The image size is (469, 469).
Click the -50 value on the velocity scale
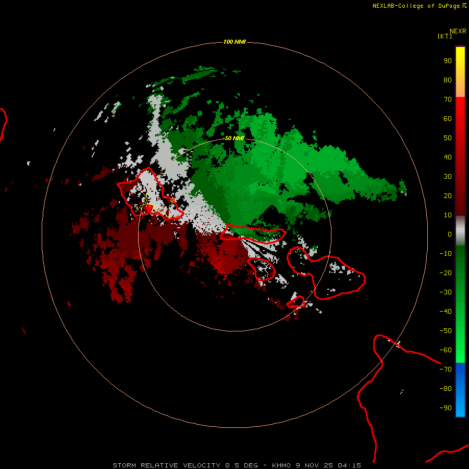446,331
